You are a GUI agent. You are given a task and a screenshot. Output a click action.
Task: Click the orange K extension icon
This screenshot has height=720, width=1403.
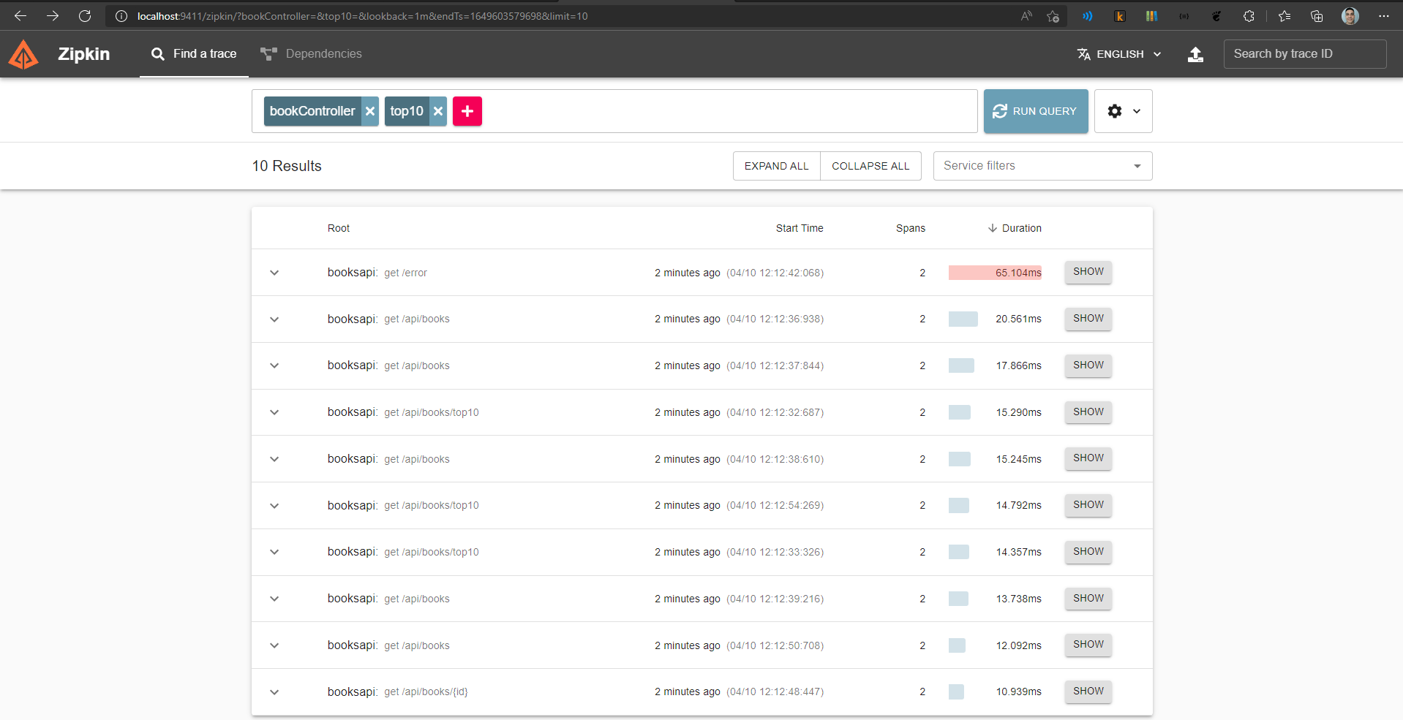1120,16
